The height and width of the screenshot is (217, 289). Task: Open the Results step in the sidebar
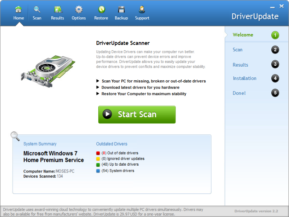tap(240, 64)
